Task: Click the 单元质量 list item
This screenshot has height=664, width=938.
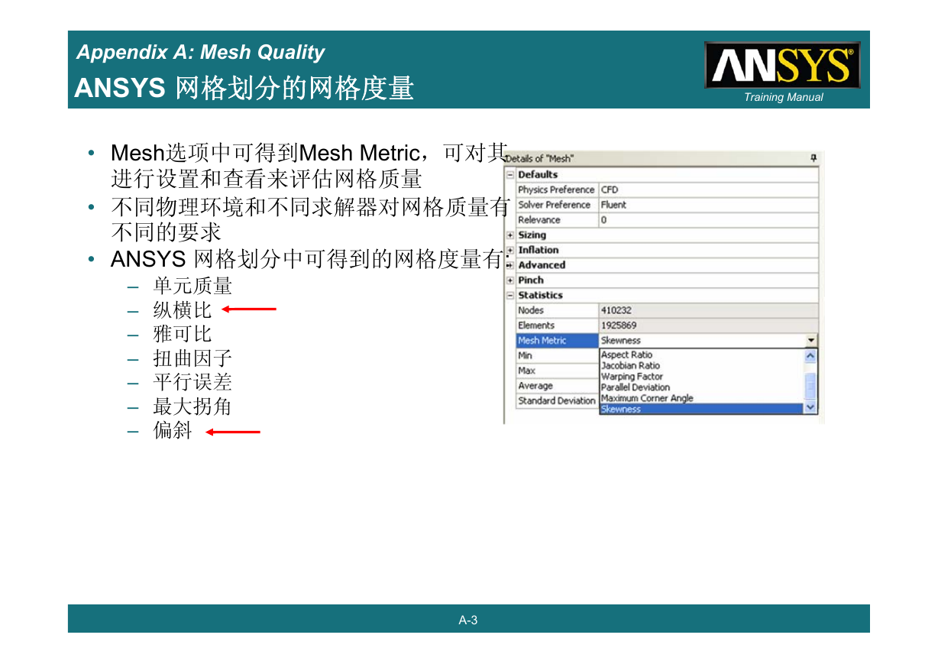Action: tap(192, 286)
